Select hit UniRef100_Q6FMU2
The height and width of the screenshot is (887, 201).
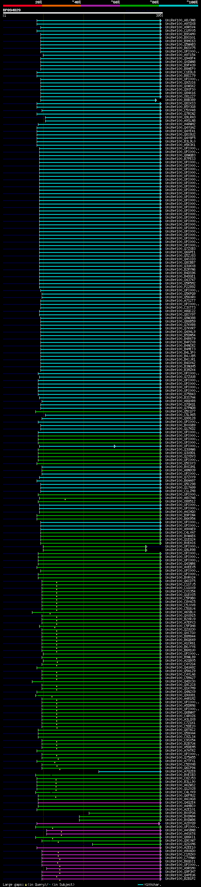tap(180, 795)
